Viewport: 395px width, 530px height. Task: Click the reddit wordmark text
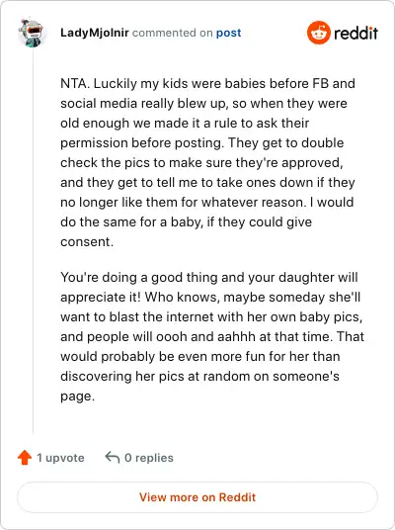[x=355, y=34]
